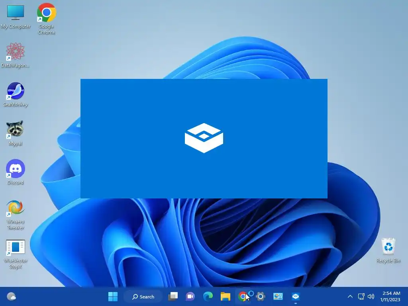The height and width of the screenshot is (306, 408).
Task: Select the Mypal raccoon desktop shortcut
Action: coord(16,133)
